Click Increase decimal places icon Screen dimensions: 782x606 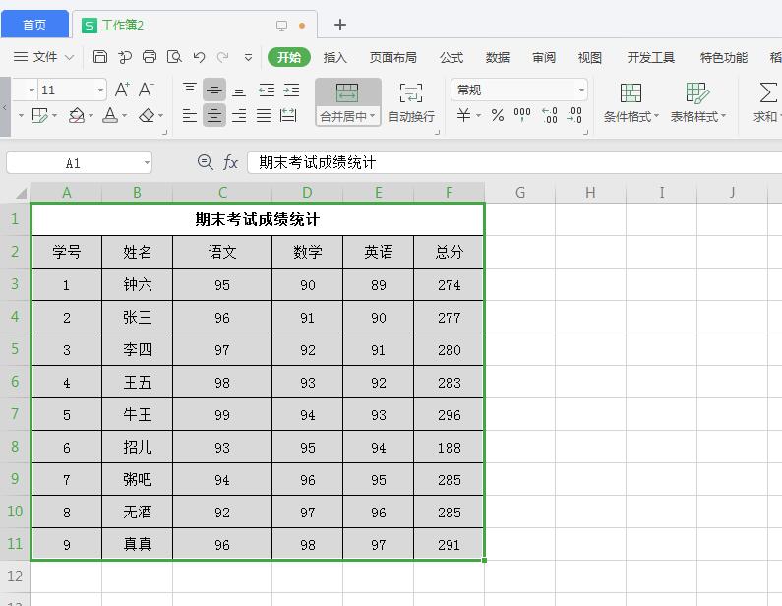pyautogui.click(x=549, y=115)
